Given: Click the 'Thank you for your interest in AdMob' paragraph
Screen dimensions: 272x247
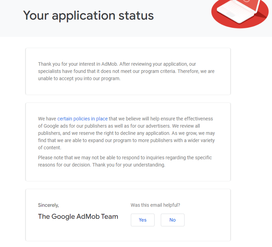Looking at the screenshot, I should click(126, 71).
